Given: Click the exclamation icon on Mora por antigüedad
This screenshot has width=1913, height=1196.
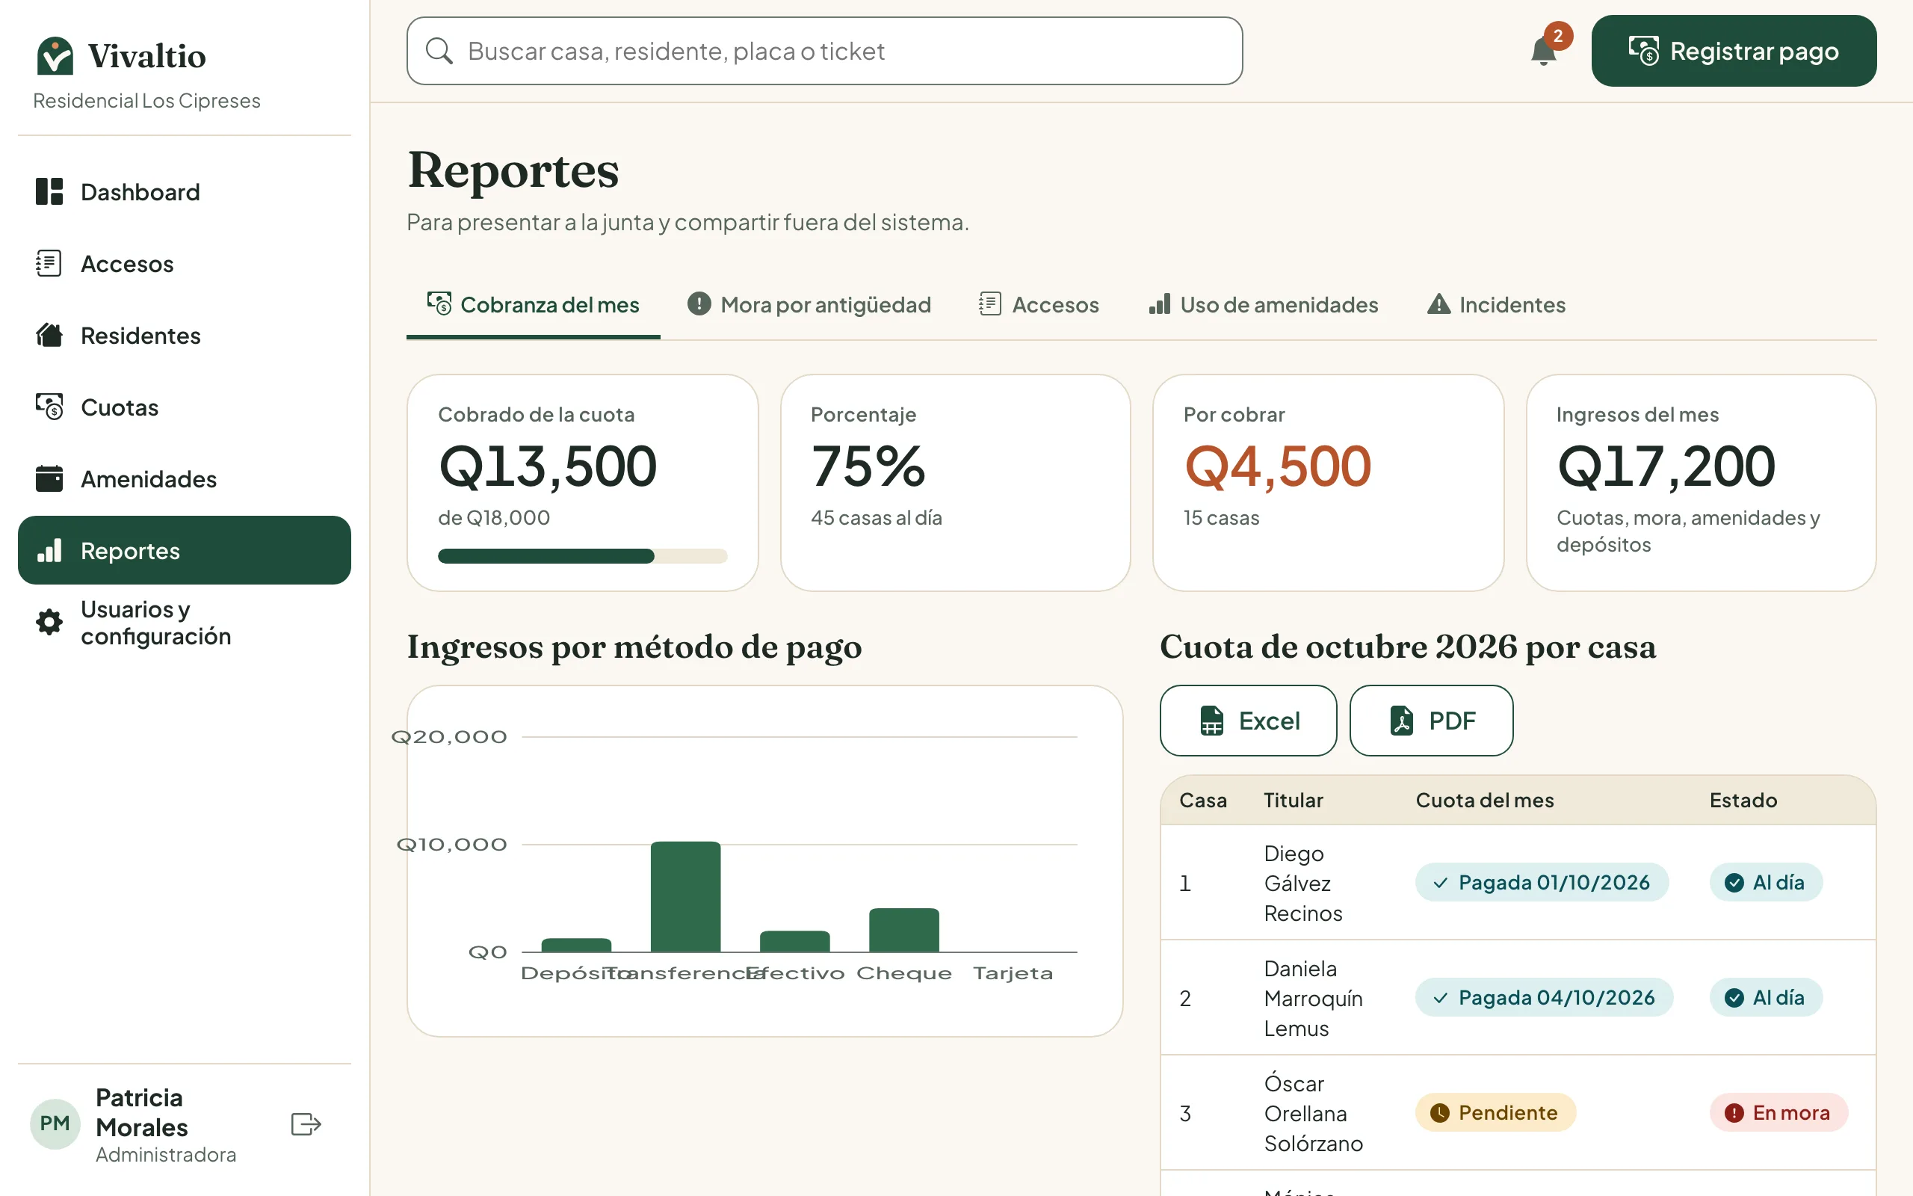Looking at the screenshot, I should (699, 303).
